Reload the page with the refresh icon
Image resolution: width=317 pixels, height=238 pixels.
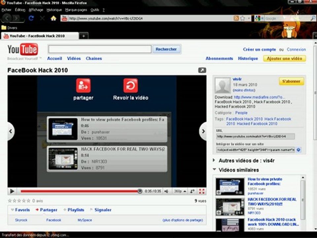click(31, 19)
